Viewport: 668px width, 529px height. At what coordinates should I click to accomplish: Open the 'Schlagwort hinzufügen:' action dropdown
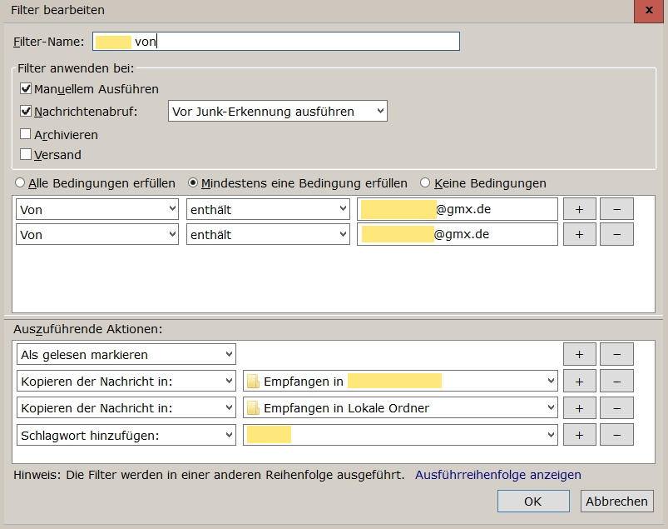(x=126, y=435)
